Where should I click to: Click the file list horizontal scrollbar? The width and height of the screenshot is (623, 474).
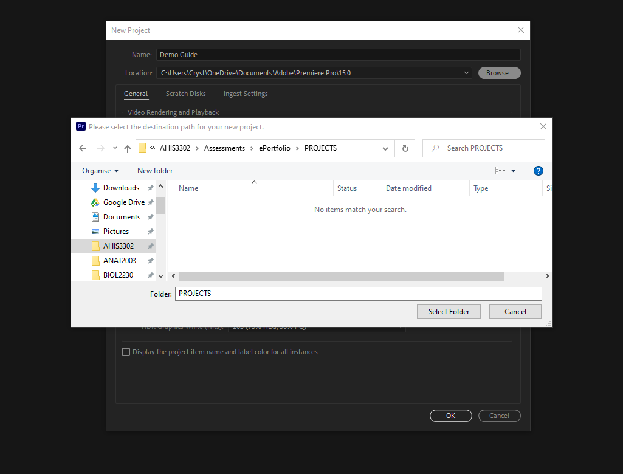coord(342,276)
